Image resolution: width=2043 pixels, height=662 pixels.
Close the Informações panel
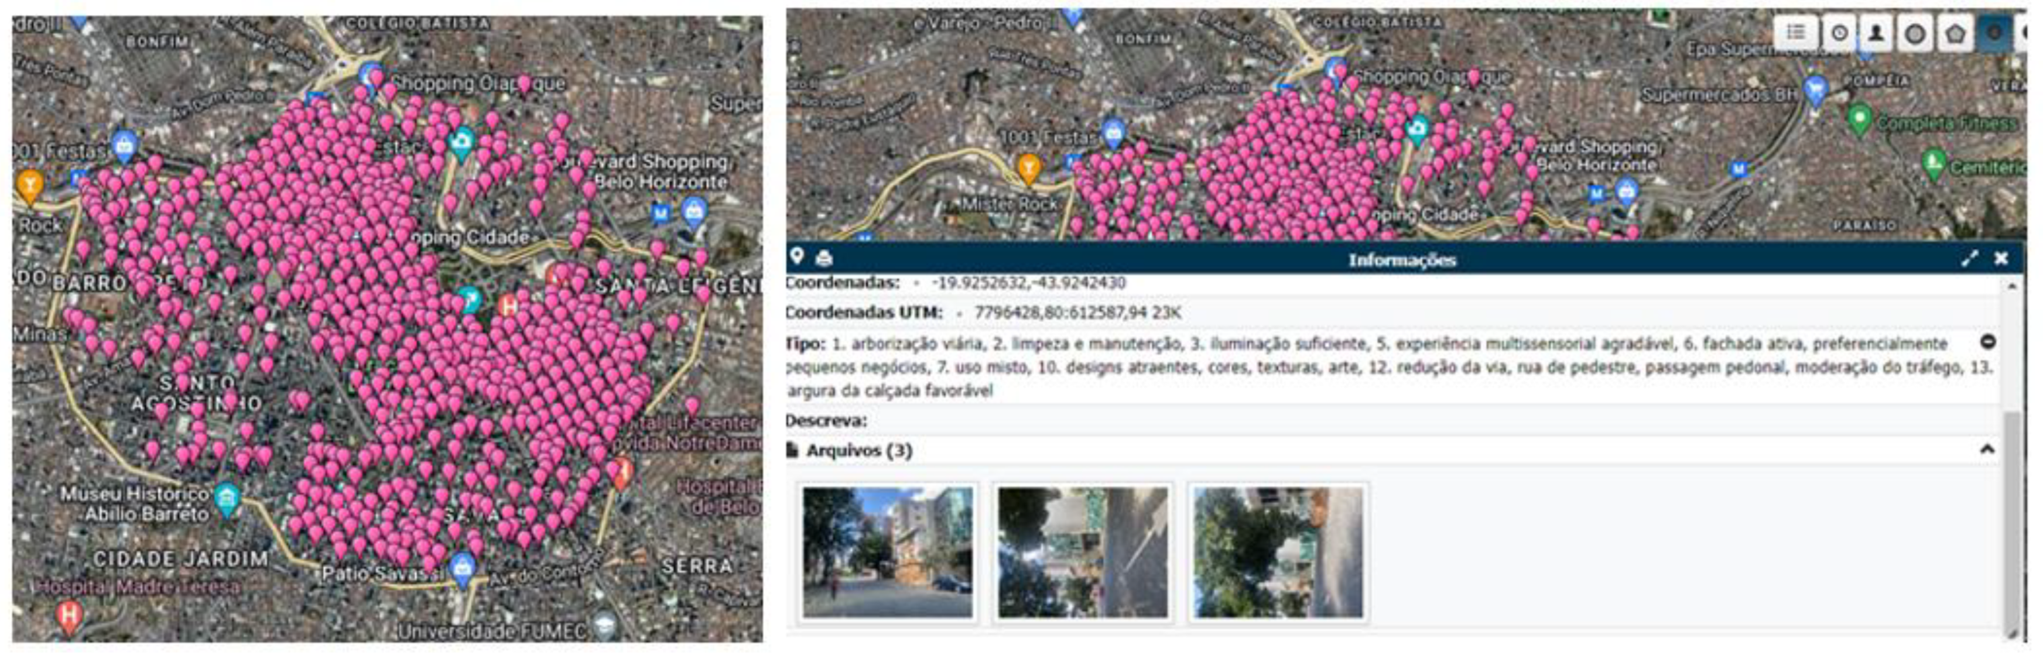(x=2001, y=259)
